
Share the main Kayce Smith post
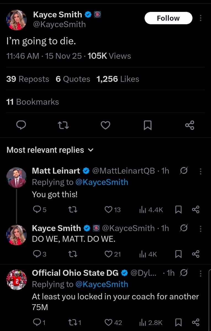pyautogui.click(x=190, y=126)
